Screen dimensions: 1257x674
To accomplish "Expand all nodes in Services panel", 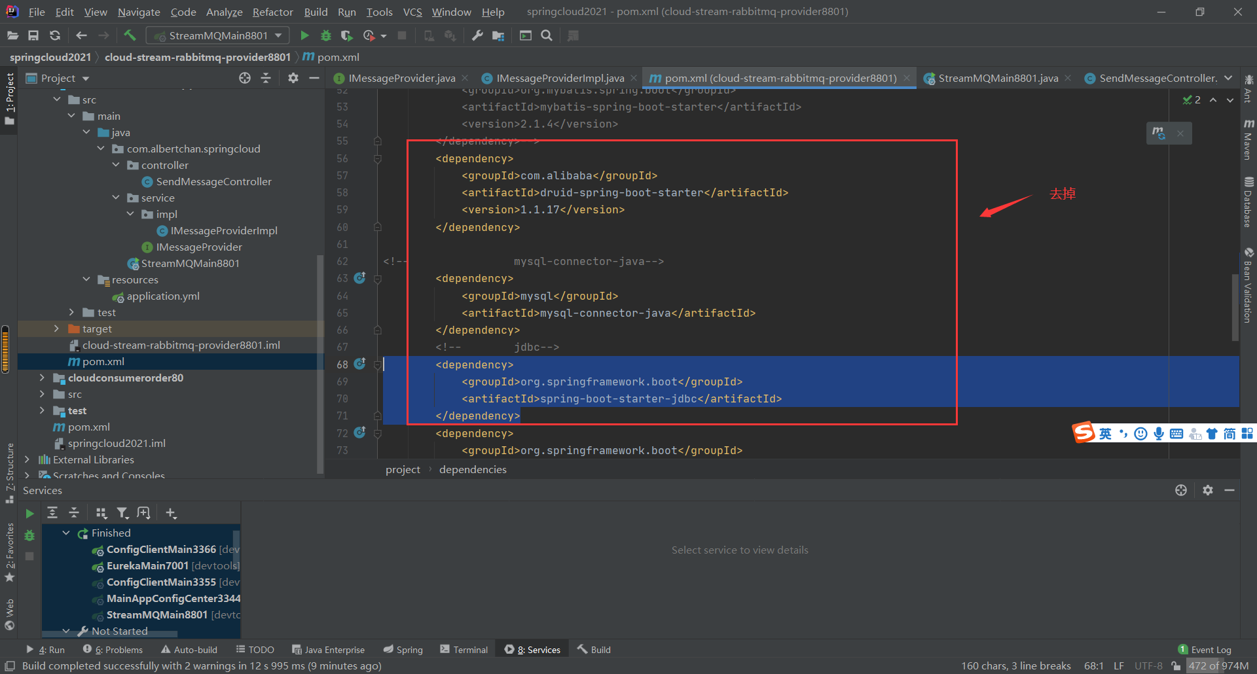I will point(52,512).
